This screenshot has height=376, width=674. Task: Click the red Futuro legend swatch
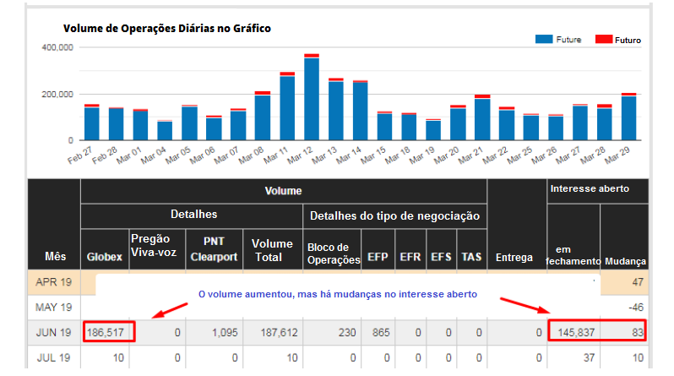604,40
